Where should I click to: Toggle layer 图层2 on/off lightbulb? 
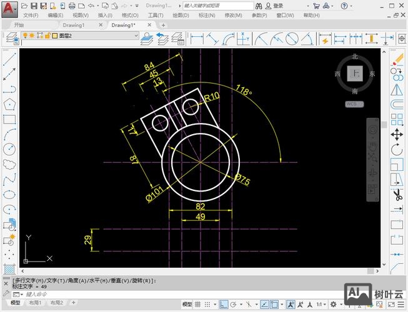pos(25,36)
